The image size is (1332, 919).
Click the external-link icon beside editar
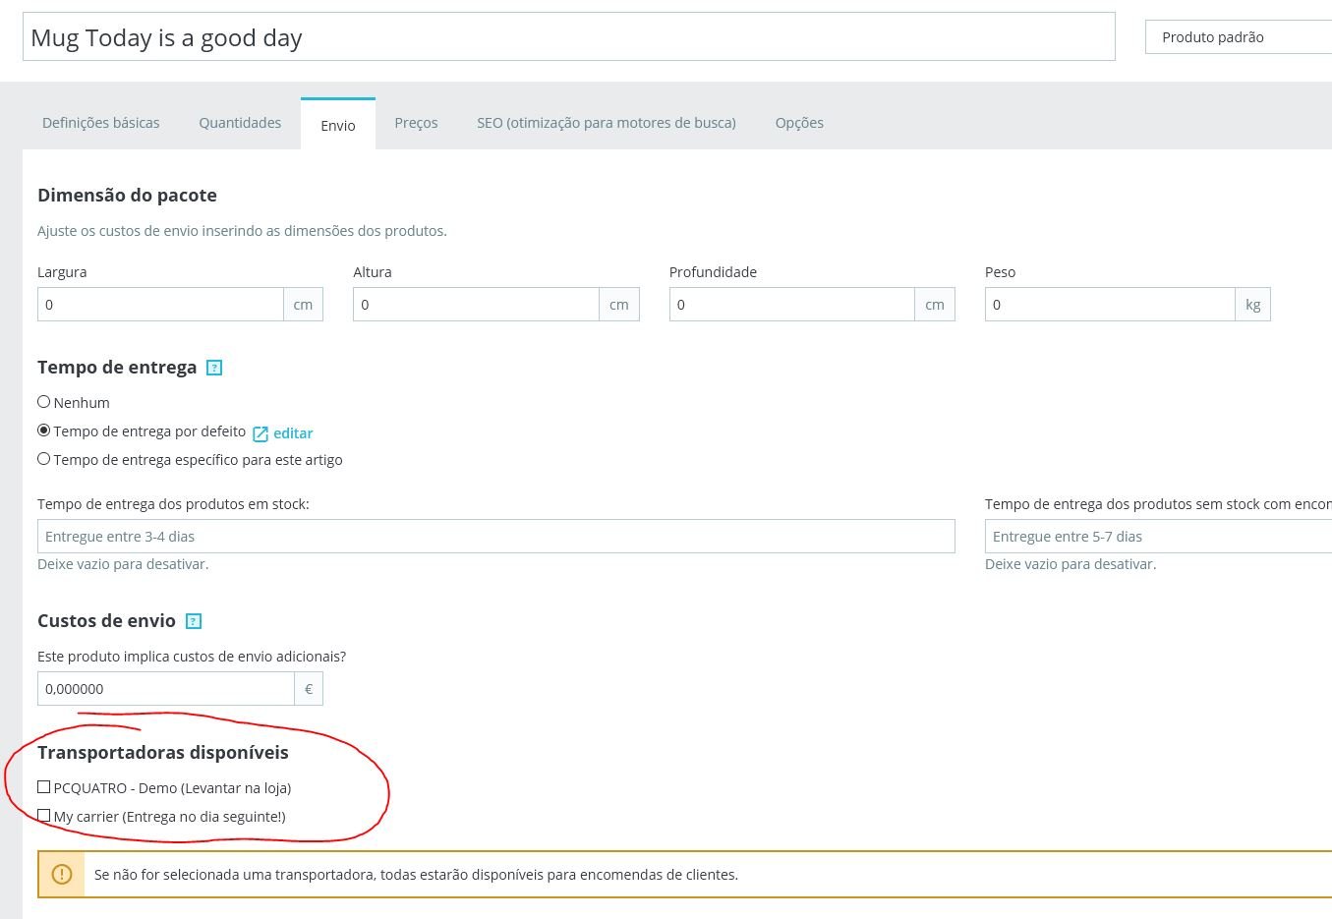pyautogui.click(x=261, y=433)
